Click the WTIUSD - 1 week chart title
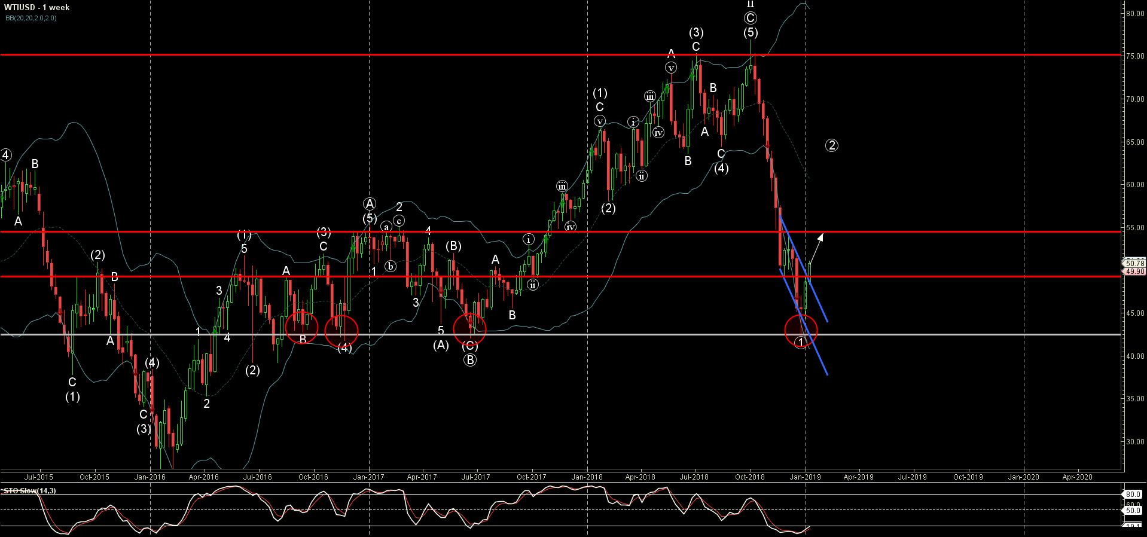This screenshot has width=1147, height=537. click(x=37, y=7)
